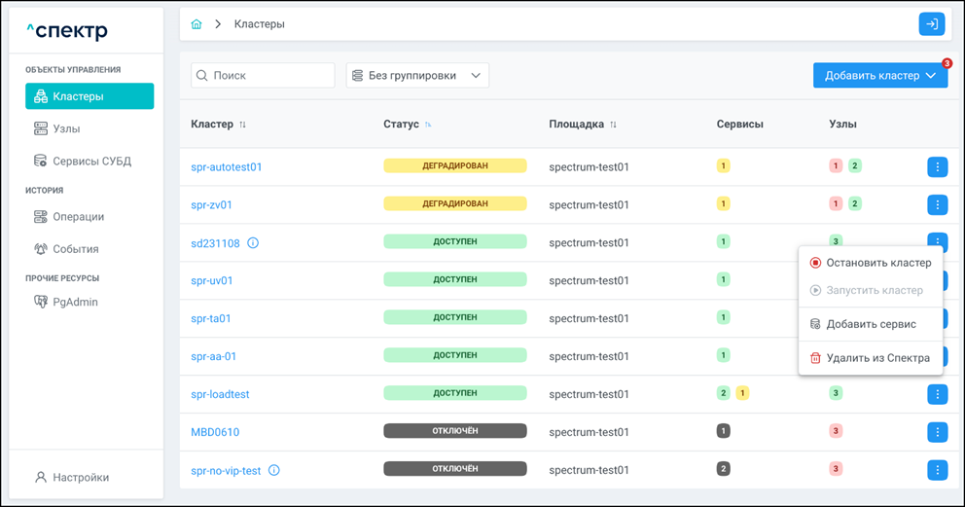Click the yellow ДЕГРАДИРОВАН status badge of spr-autotest01
This screenshot has width=965, height=507.
(x=454, y=166)
